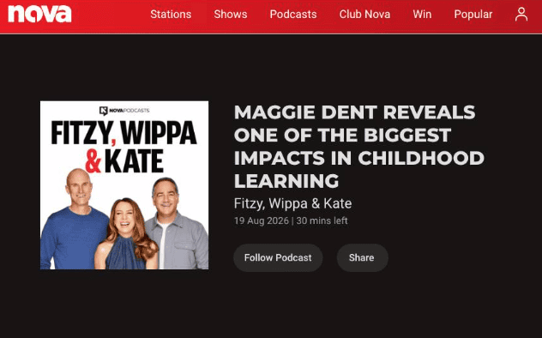Select Win in the navigation bar
This screenshot has height=338, width=542.
tap(422, 15)
